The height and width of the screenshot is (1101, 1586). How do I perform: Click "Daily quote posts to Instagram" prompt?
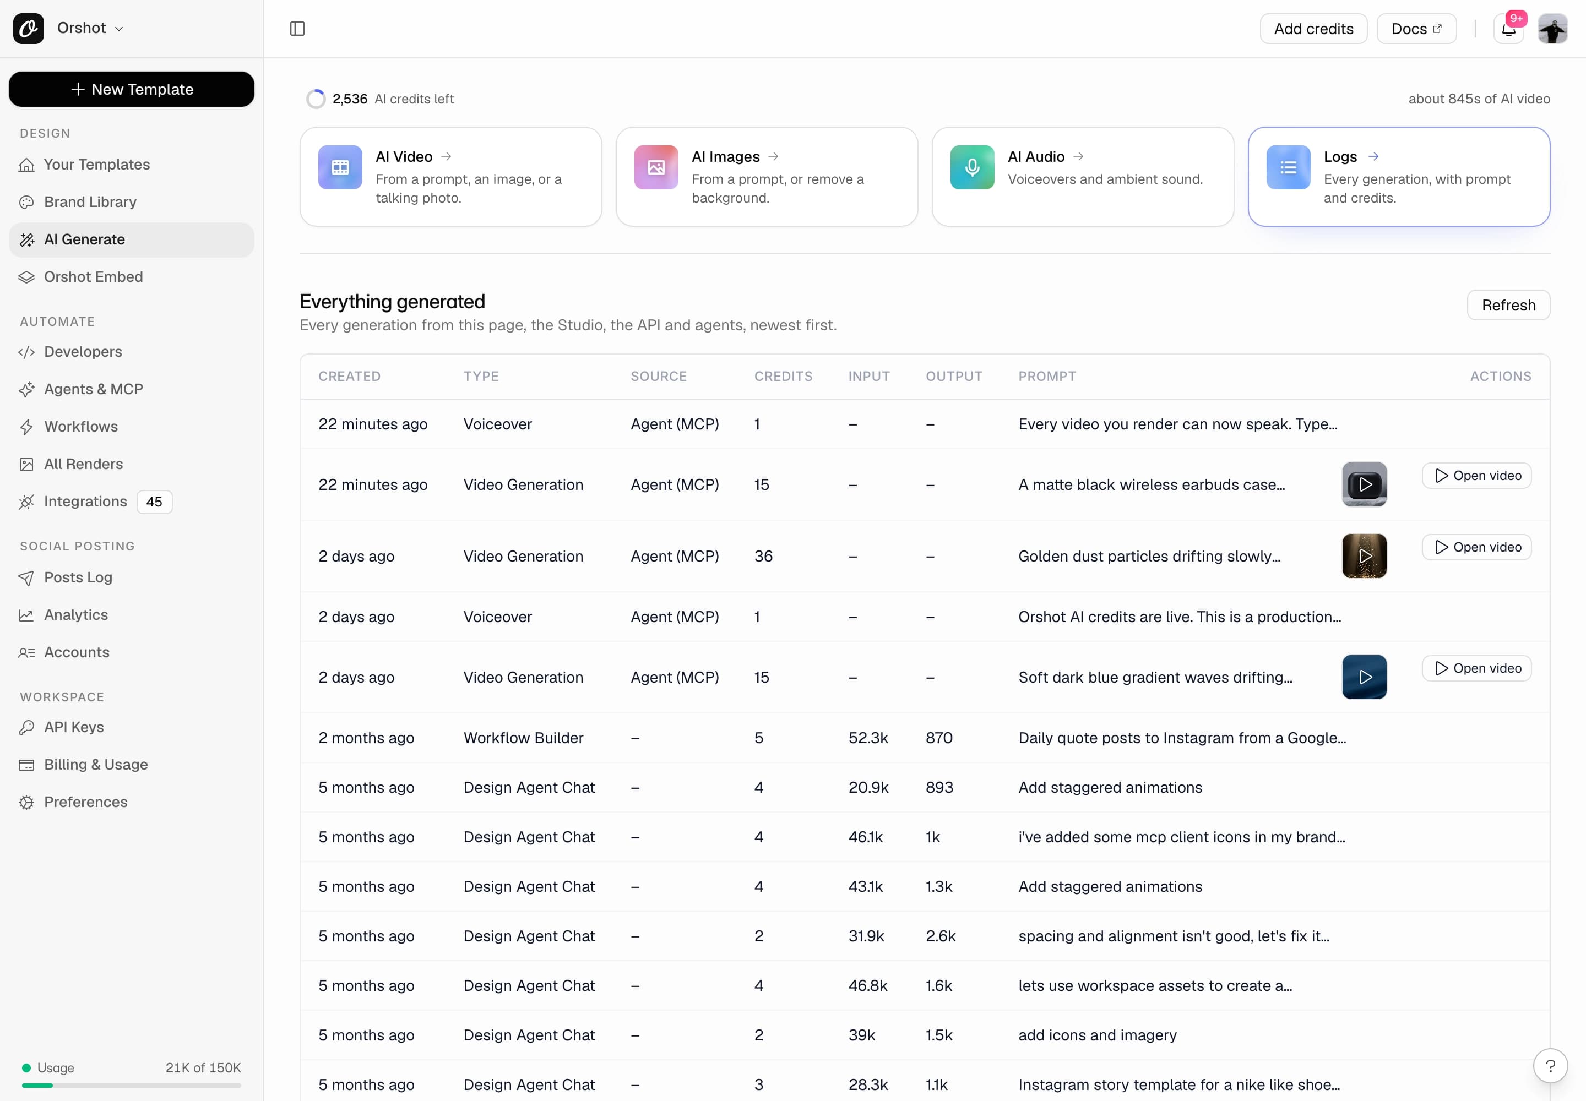tap(1182, 738)
